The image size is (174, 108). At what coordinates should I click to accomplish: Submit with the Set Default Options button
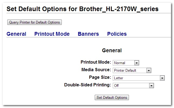coord(112,97)
